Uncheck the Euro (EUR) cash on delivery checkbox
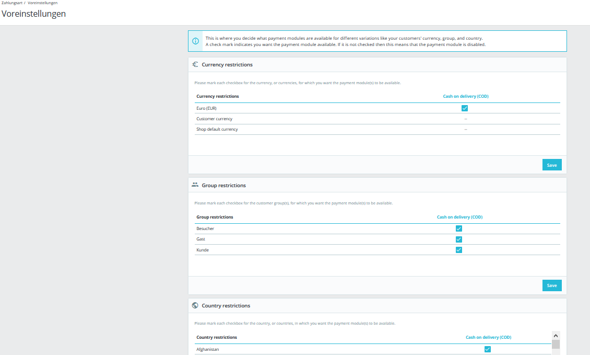Screen dimensions: 590x355 point(465,108)
